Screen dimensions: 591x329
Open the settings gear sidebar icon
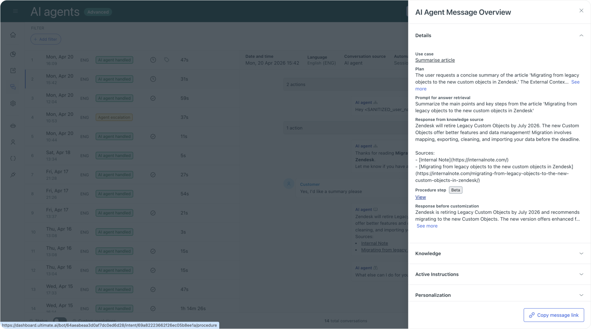pos(13,103)
